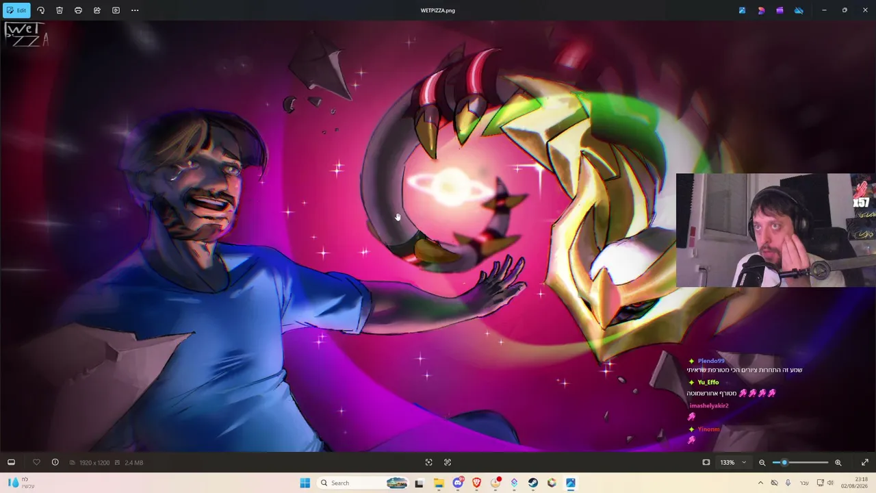Screen dimensions: 876x493
Task: Open the See more three-dot menu
Action: click(x=135, y=10)
